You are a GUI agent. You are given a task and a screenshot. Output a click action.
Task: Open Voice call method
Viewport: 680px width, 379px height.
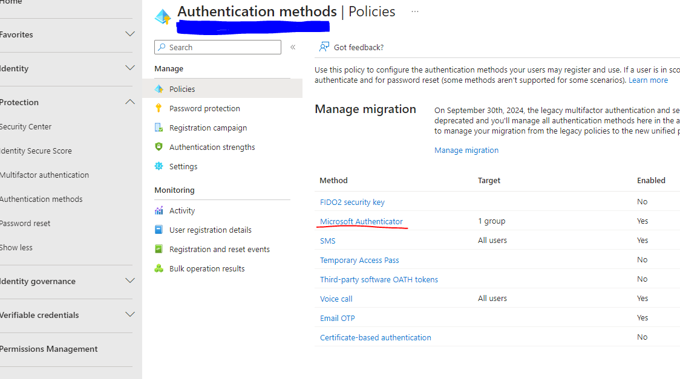[x=336, y=299]
